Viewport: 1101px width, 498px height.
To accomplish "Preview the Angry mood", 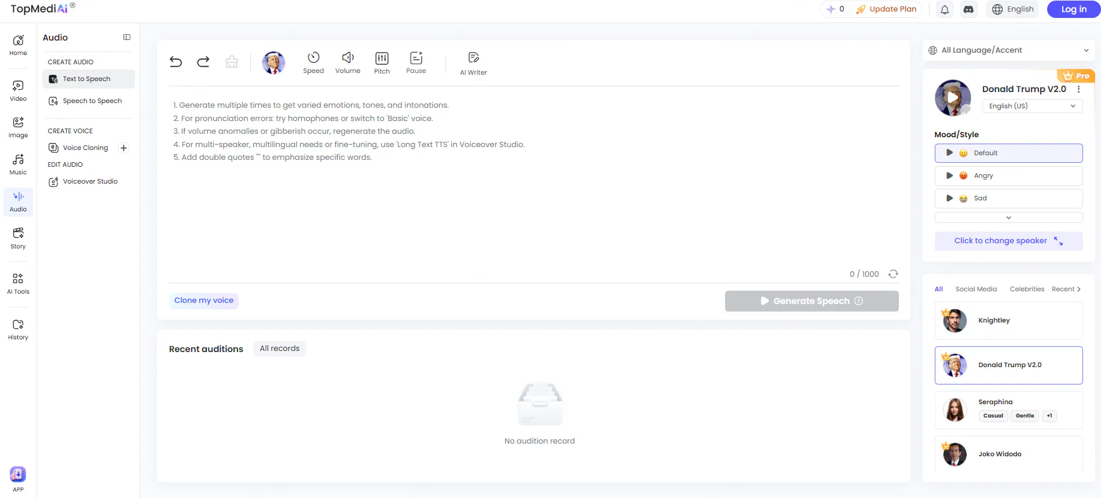I will 949,175.
